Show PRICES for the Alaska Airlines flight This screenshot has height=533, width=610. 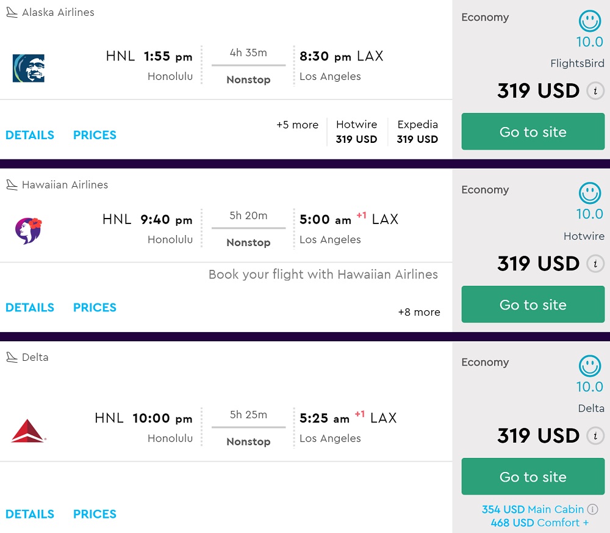pos(95,135)
